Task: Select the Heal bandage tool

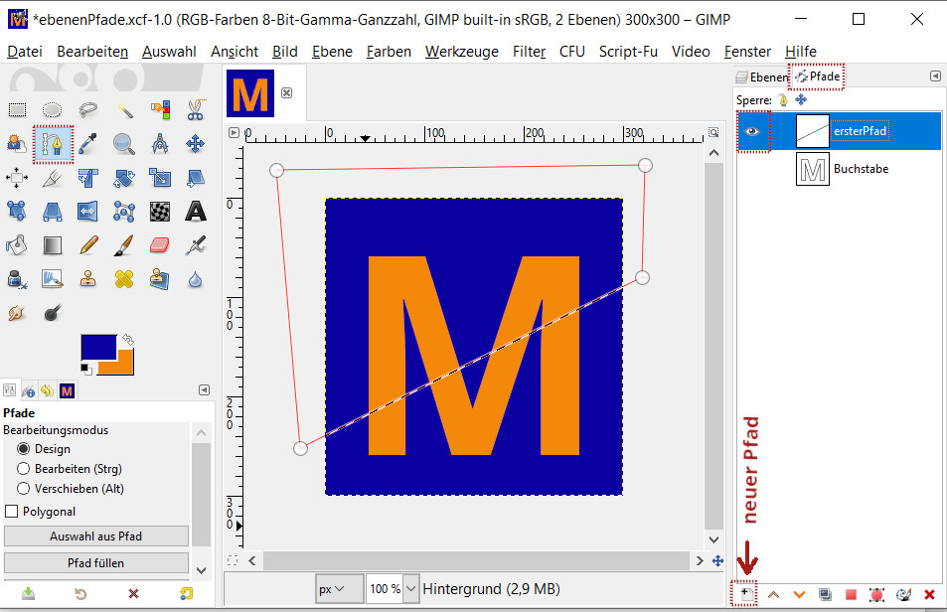Action: 124,279
